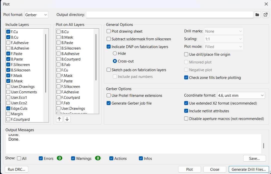Image resolution: width=271 pixels, height=174 pixels.
Task: Click the Plot button
Action: (189, 169)
